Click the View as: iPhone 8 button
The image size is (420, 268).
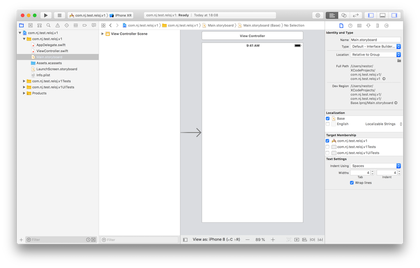[216, 239]
